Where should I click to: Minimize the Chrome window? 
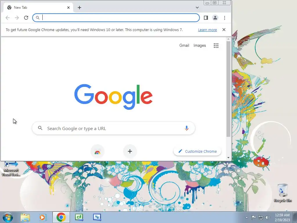point(207,3)
